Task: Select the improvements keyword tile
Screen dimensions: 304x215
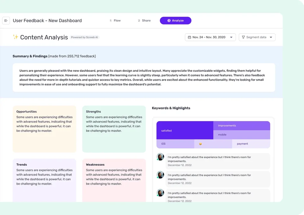Action: point(242,126)
